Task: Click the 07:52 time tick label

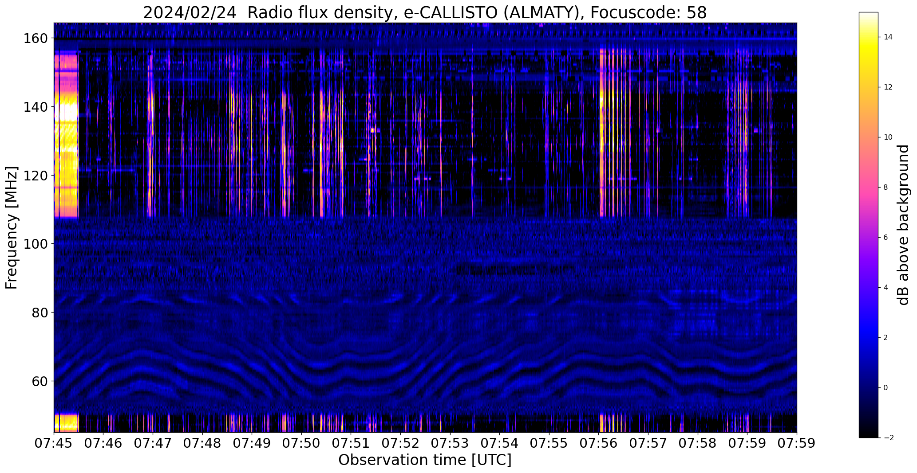Action: [401, 443]
